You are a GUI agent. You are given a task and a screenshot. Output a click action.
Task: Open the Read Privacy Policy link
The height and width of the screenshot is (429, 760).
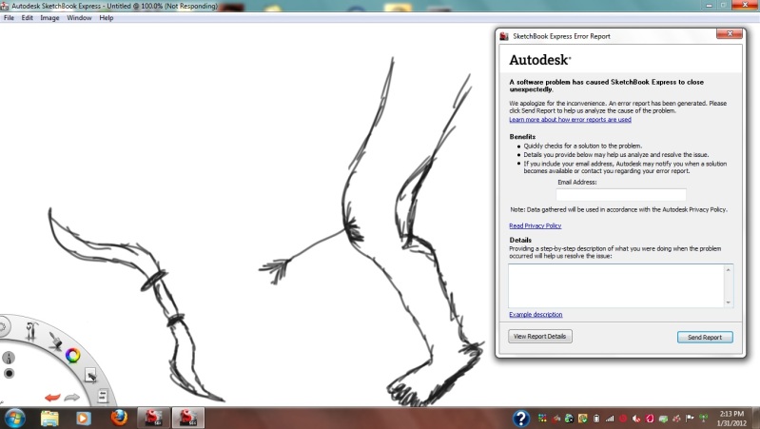(535, 225)
